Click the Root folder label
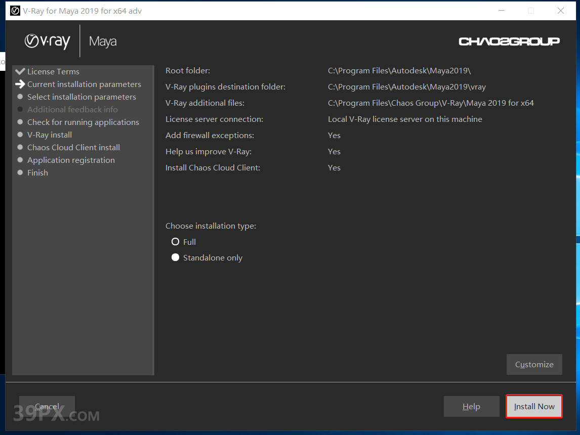Image resolution: width=580 pixels, height=435 pixels. 188,71
